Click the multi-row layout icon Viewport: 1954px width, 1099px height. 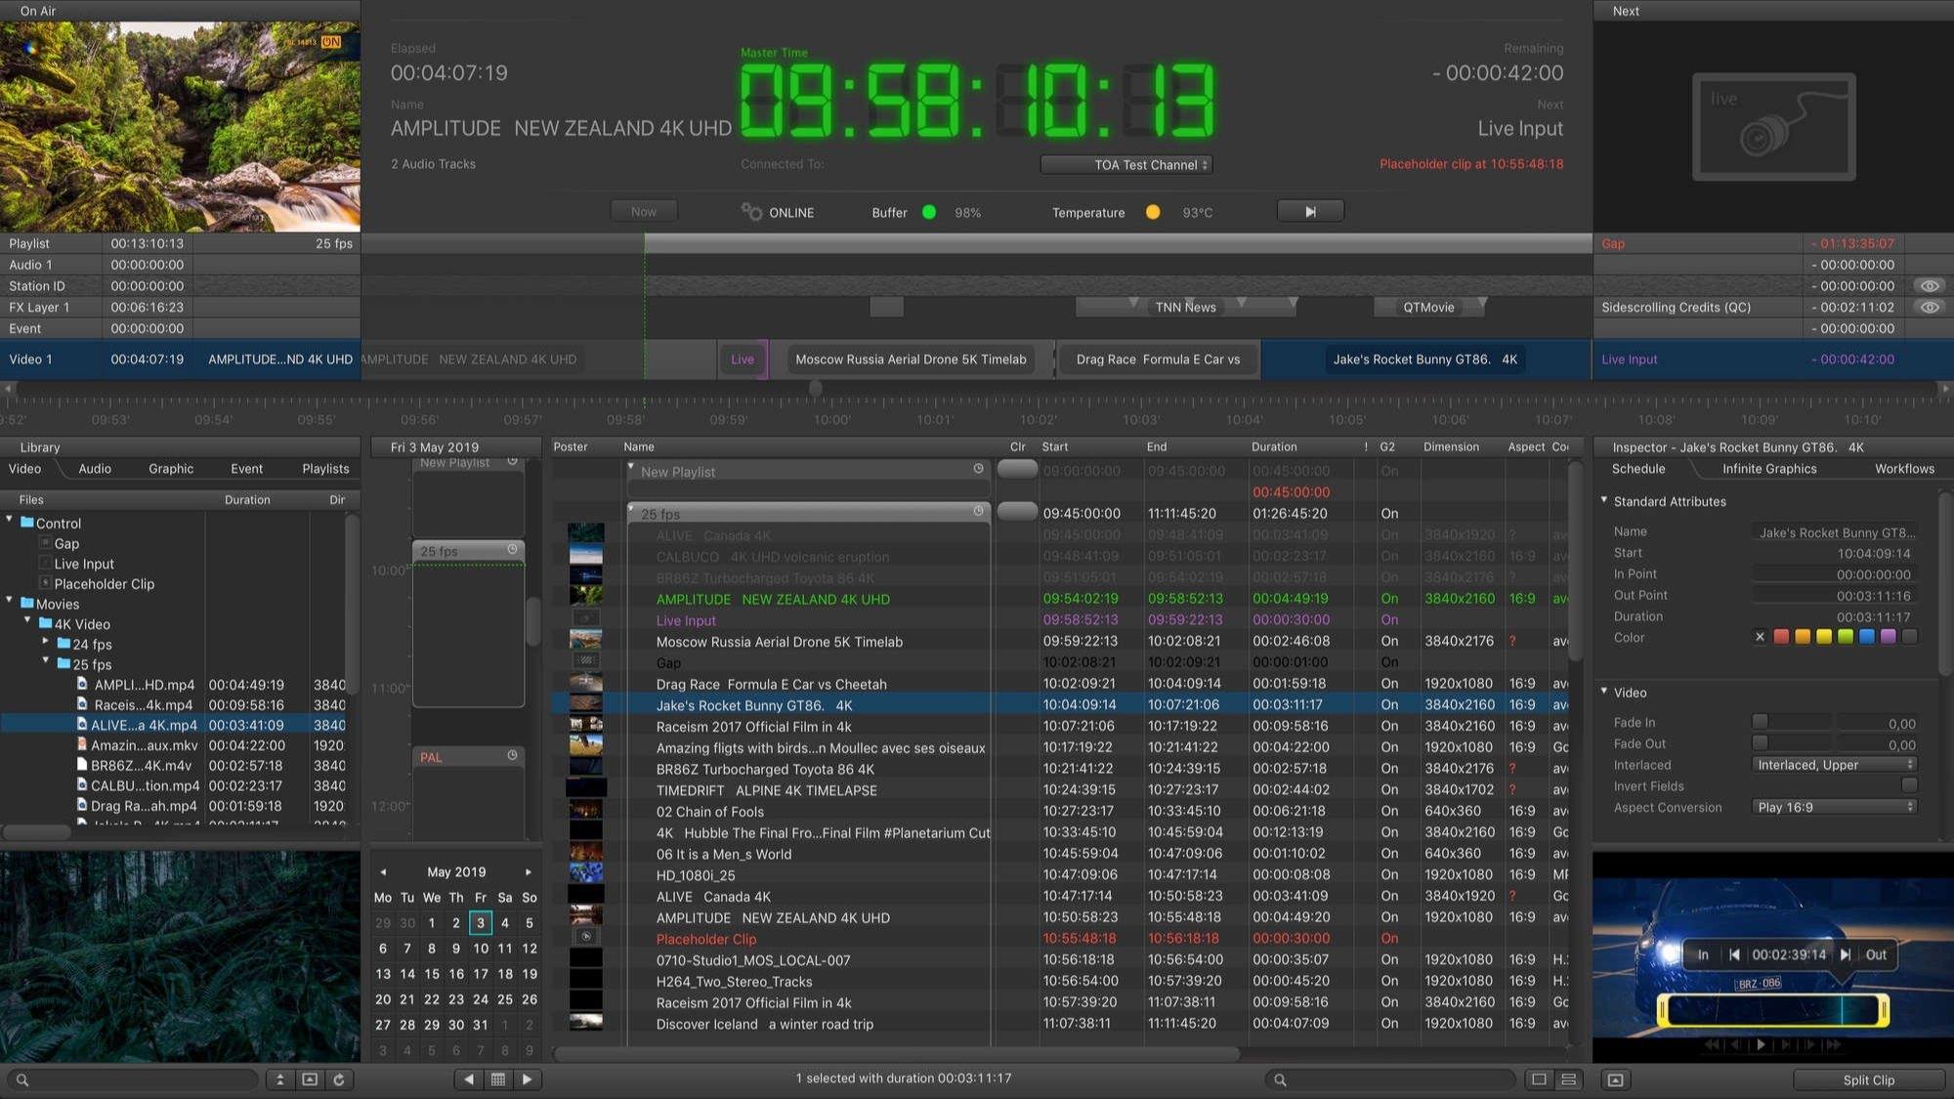(x=1568, y=1079)
